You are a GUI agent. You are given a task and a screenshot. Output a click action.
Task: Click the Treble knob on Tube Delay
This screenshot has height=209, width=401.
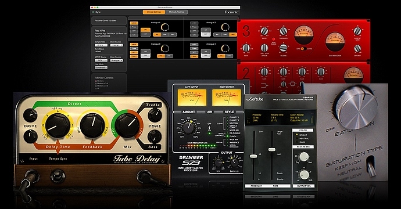pyautogui.click(x=155, y=115)
